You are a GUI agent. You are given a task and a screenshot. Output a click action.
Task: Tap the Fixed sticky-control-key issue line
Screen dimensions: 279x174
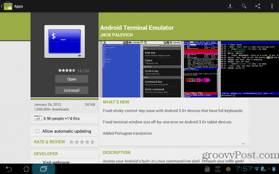pyautogui.click(x=173, y=110)
